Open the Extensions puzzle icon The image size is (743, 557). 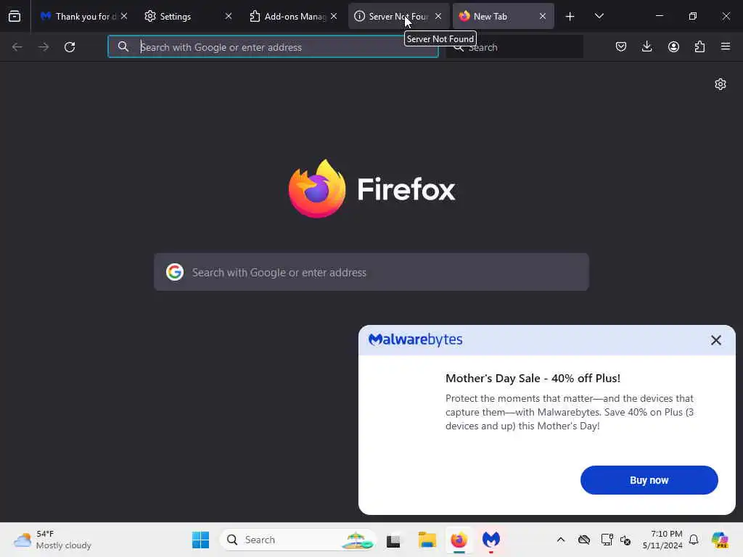click(699, 46)
